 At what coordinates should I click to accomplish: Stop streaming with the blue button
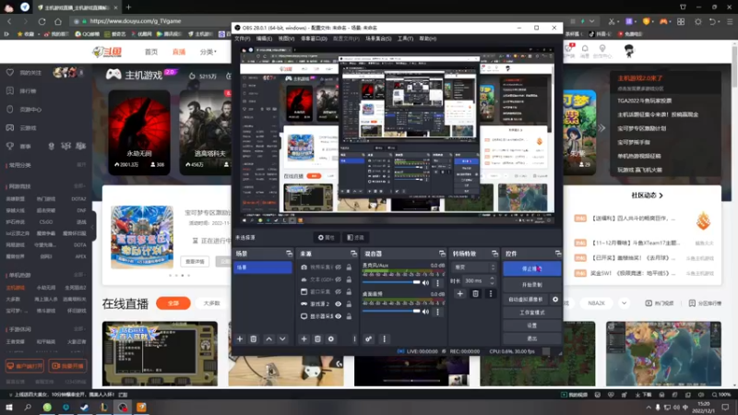click(532, 268)
